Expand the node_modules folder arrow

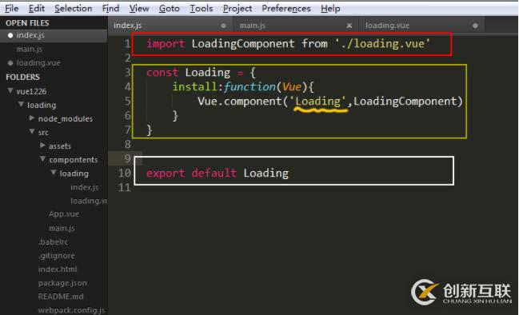coord(32,118)
